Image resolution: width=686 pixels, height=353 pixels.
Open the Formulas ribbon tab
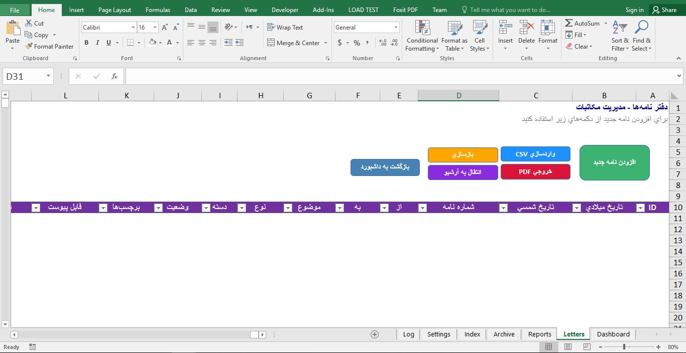tap(158, 10)
